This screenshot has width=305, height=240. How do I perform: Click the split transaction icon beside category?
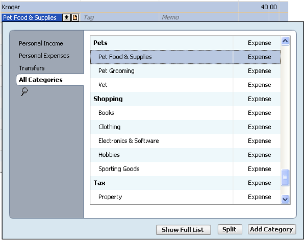tap(75, 17)
